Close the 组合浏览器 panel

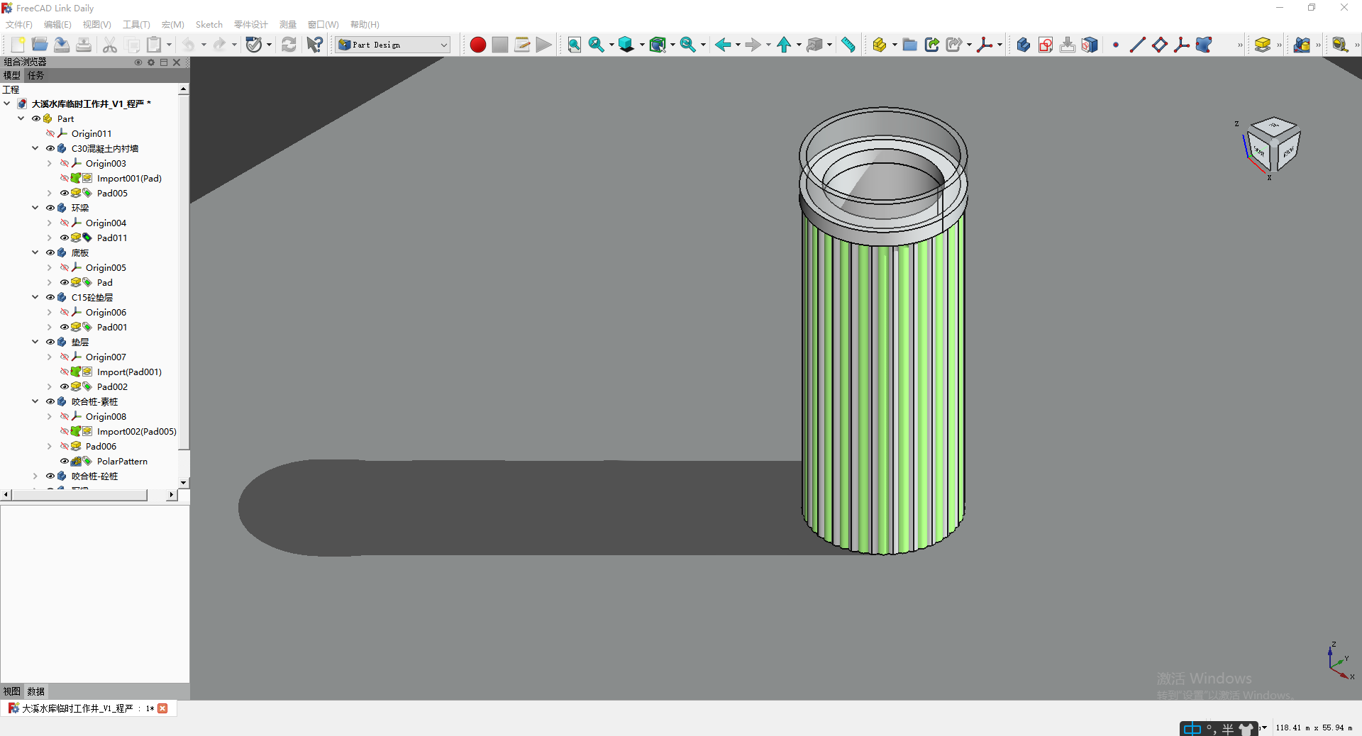(x=177, y=62)
